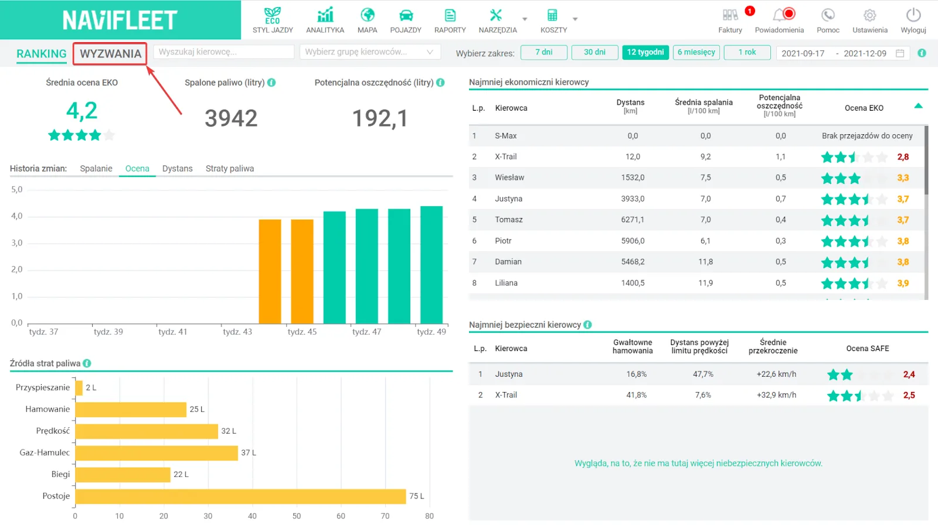The height and width of the screenshot is (532, 938).
Task: Click the economical drivers table scrollbar
Action: tap(926, 159)
